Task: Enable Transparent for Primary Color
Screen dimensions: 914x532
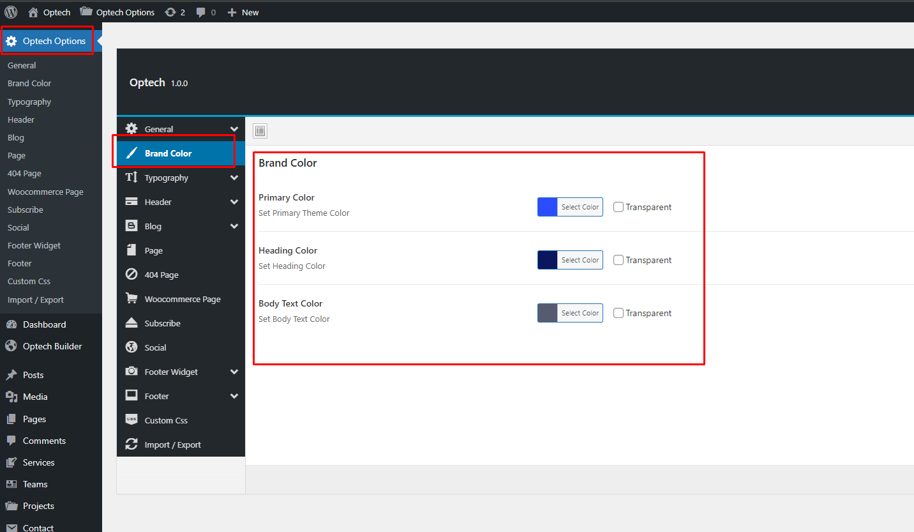Action: [x=618, y=207]
